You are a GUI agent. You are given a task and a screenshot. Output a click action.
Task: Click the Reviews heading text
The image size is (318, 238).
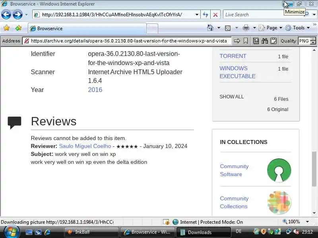click(54, 121)
